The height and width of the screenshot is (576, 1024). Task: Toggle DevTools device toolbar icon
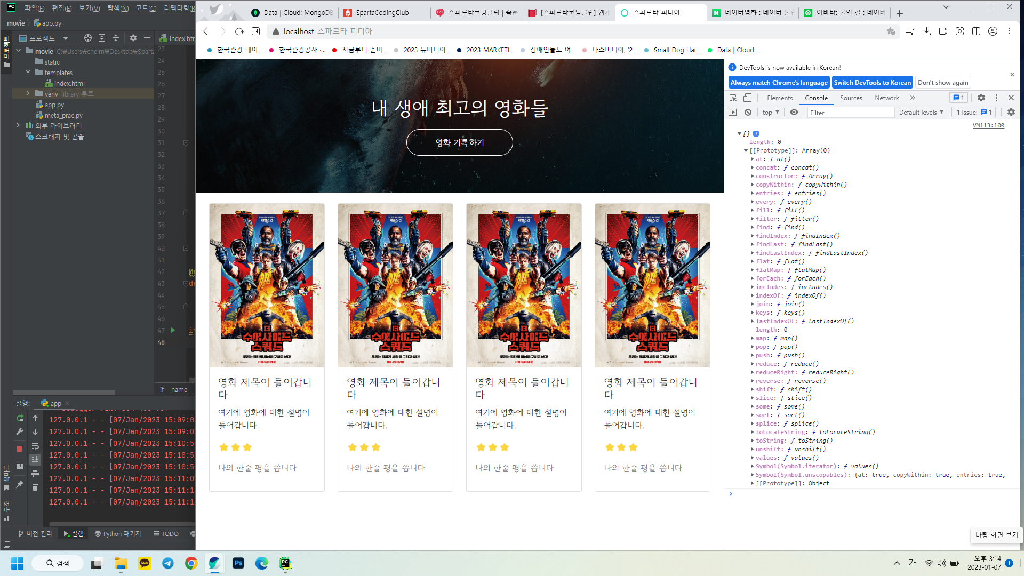click(748, 98)
